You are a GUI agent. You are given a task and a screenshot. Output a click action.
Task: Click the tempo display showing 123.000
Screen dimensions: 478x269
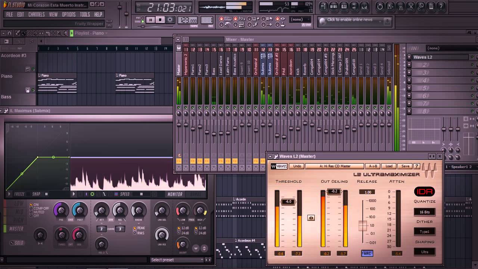tap(187, 20)
